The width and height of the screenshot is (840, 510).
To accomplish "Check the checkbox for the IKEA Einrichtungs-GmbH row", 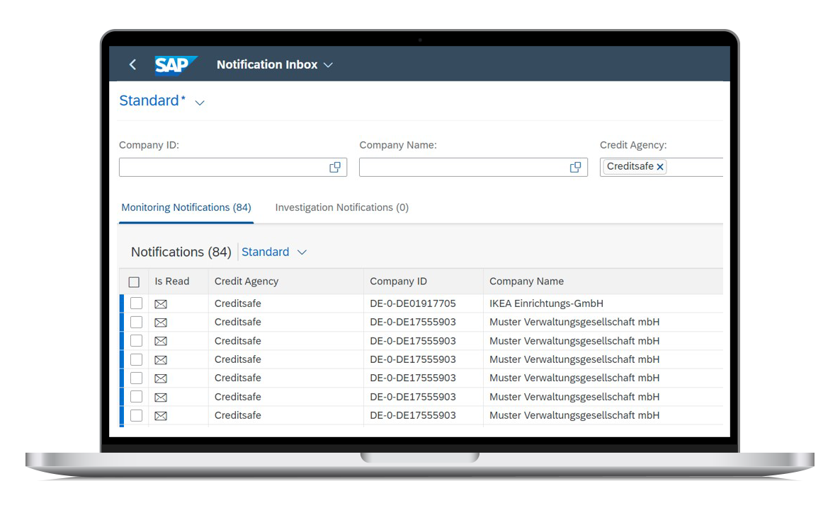I will 136,303.
